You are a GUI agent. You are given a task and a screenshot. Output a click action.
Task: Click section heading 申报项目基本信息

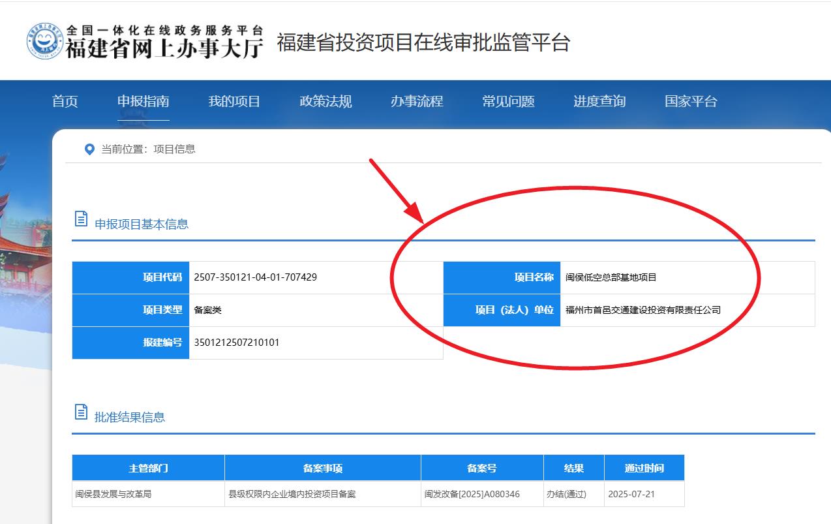click(142, 224)
